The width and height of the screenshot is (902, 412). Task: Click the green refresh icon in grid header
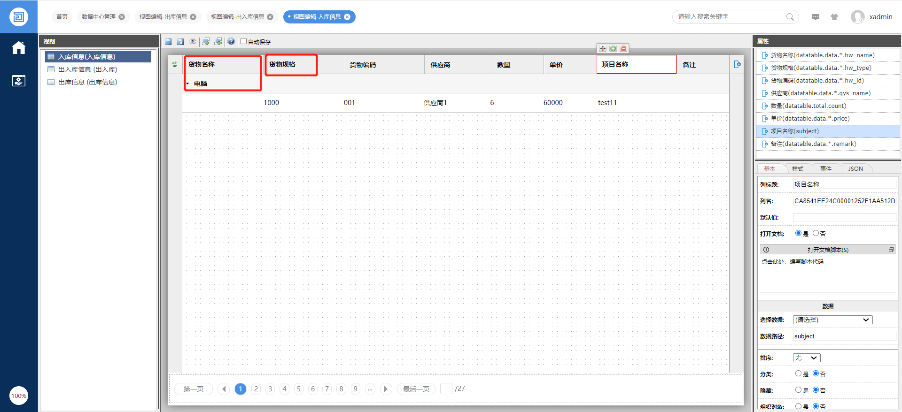(175, 64)
